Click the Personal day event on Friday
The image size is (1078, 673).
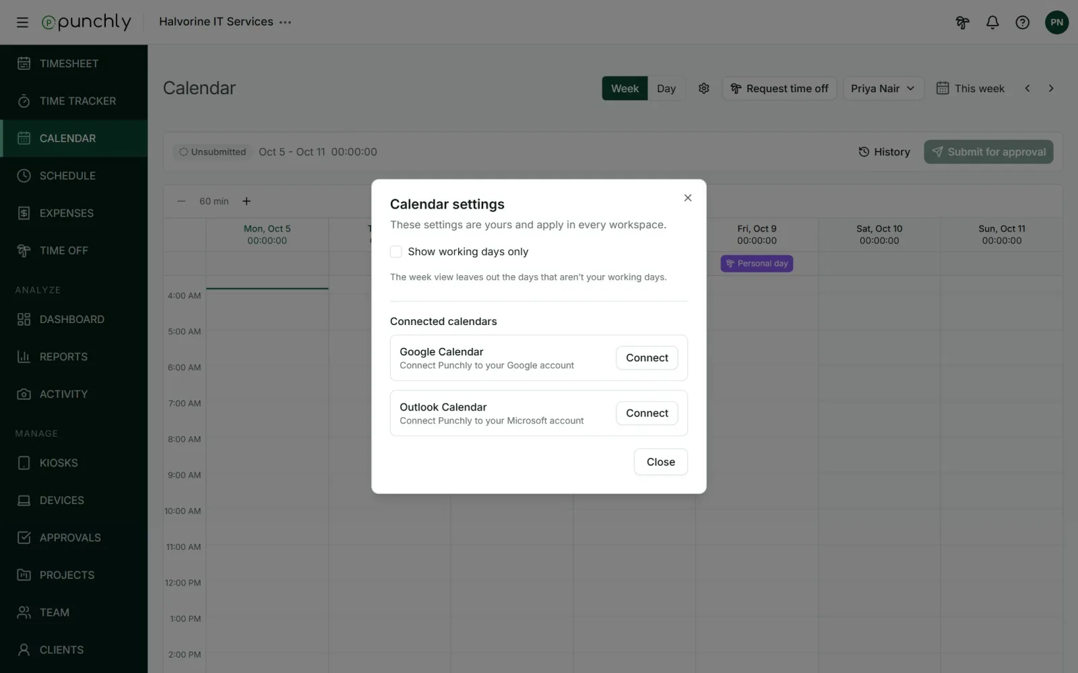pos(757,264)
